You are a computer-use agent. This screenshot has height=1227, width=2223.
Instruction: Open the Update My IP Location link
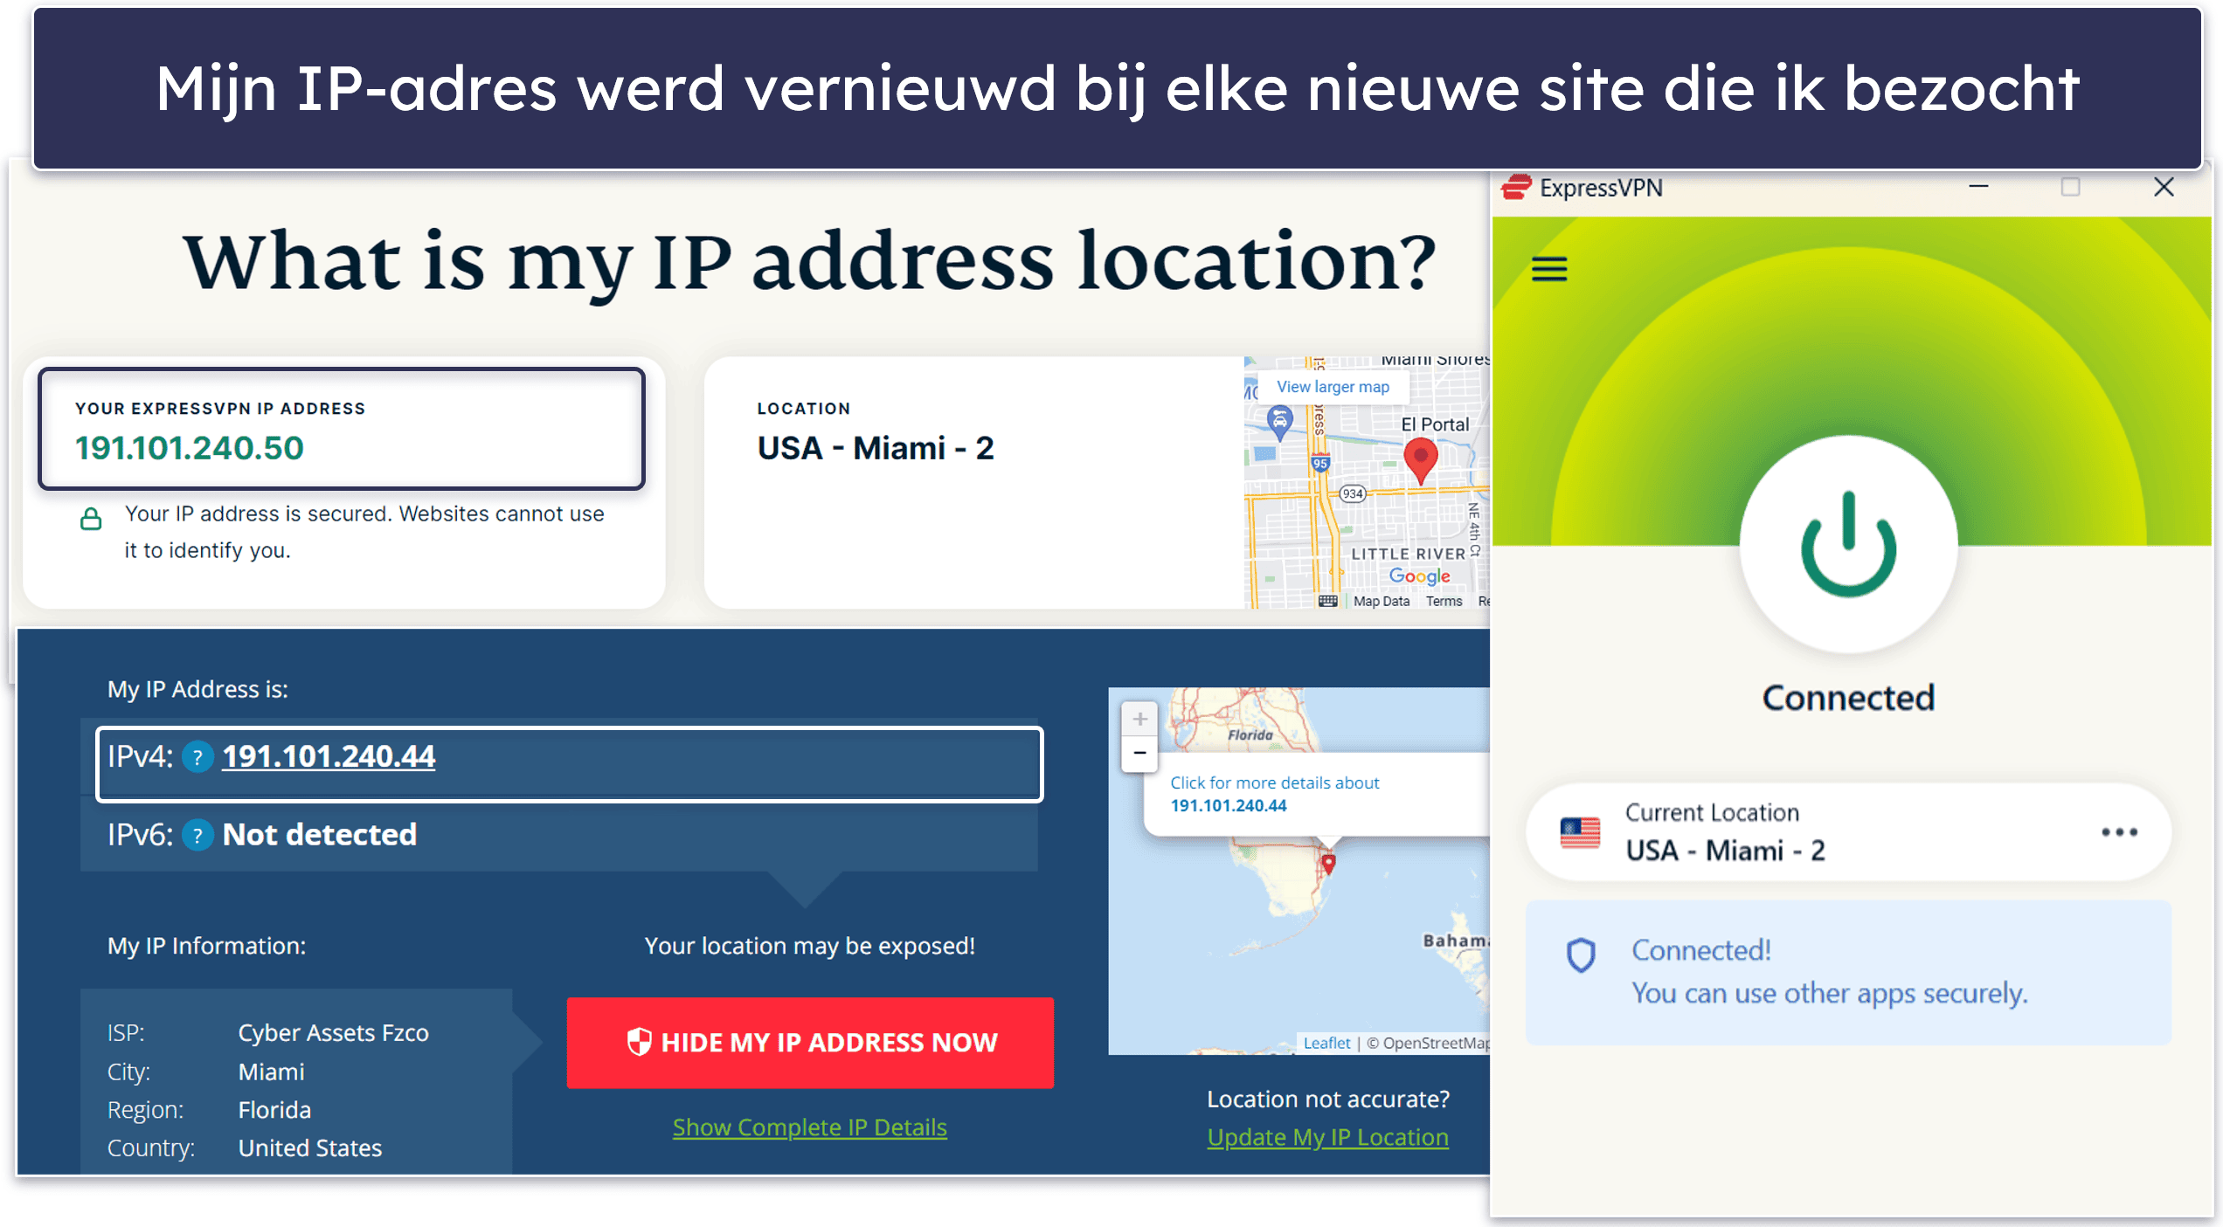pyautogui.click(x=1327, y=1137)
